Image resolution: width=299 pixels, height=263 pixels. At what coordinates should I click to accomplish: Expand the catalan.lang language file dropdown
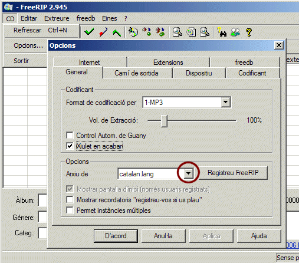tap(188, 173)
